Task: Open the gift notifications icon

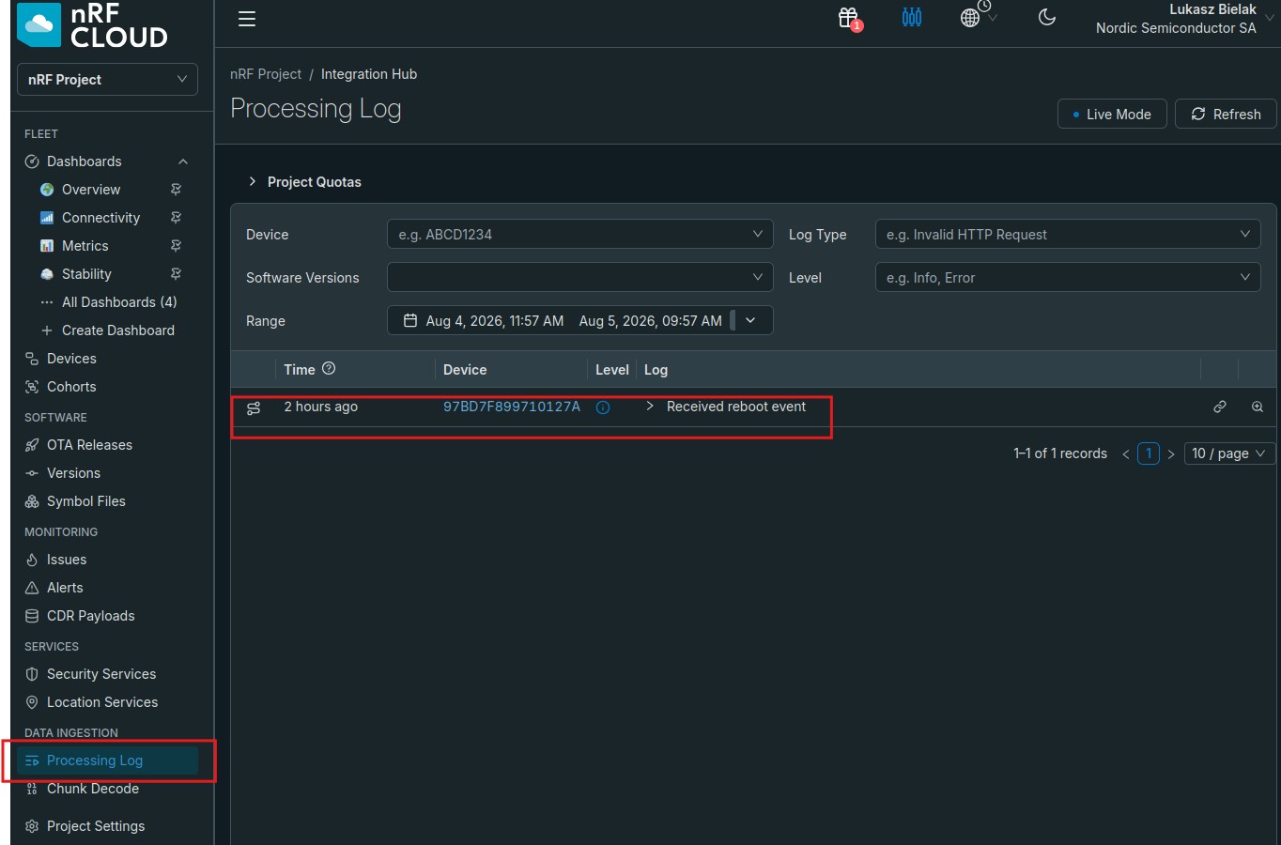Action: click(849, 18)
